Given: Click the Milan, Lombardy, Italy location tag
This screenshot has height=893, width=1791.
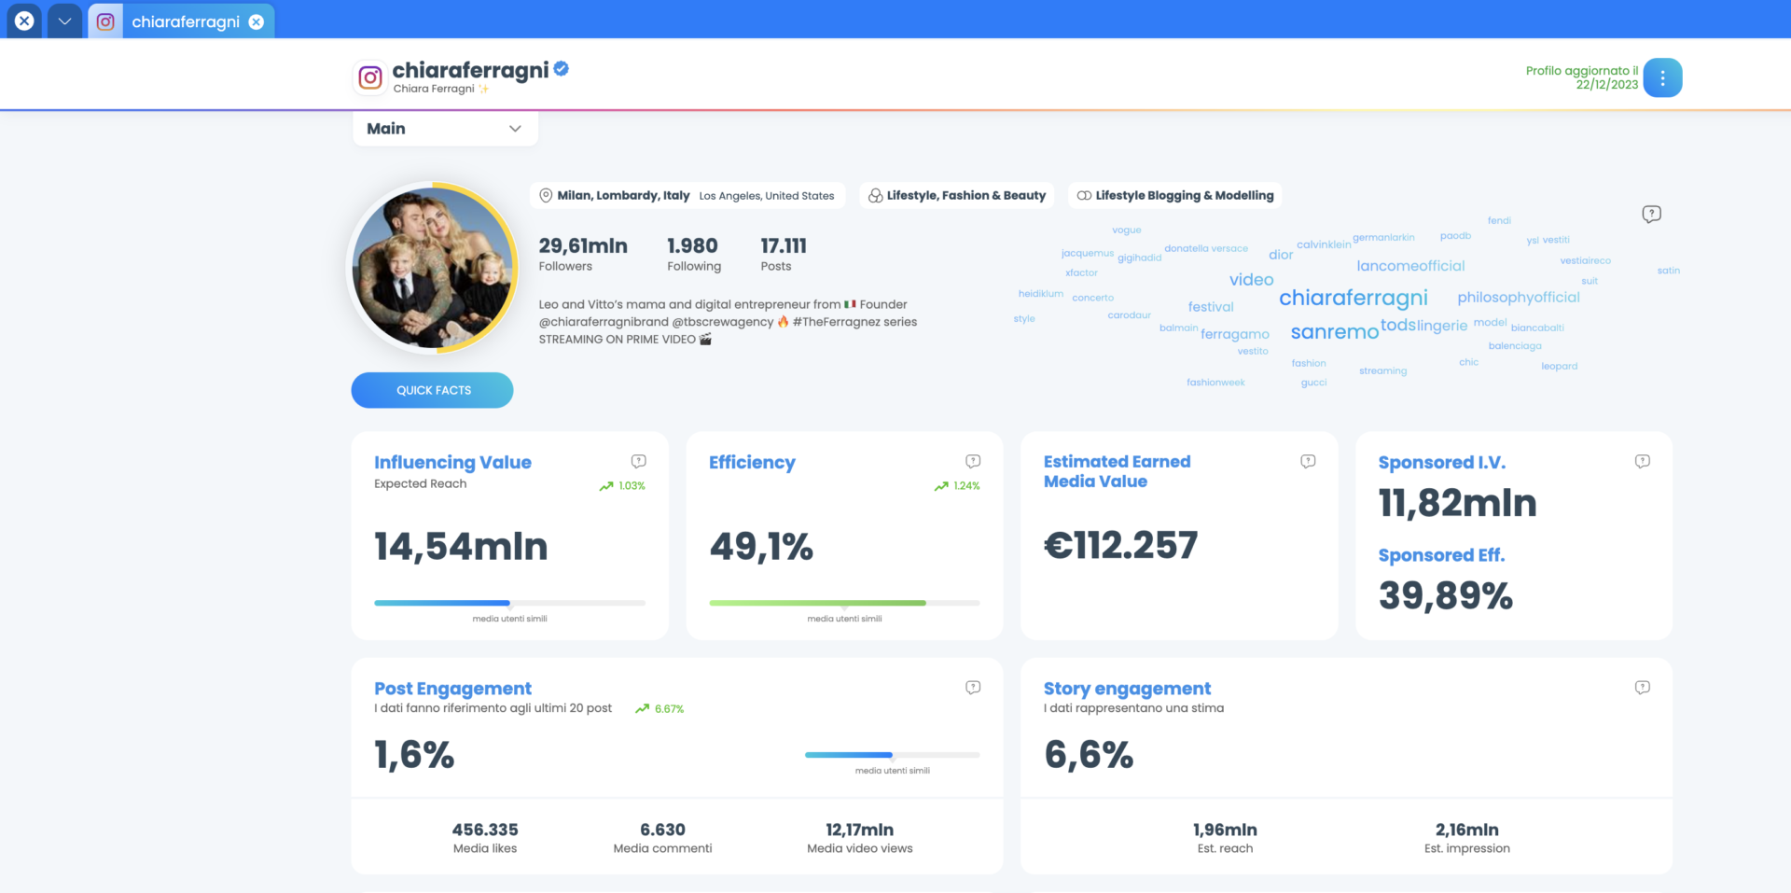Looking at the screenshot, I should [623, 195].
